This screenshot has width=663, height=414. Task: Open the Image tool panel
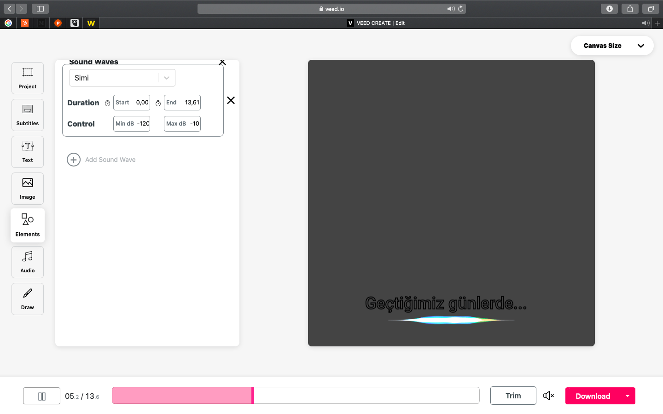click(x=28, y=189)
